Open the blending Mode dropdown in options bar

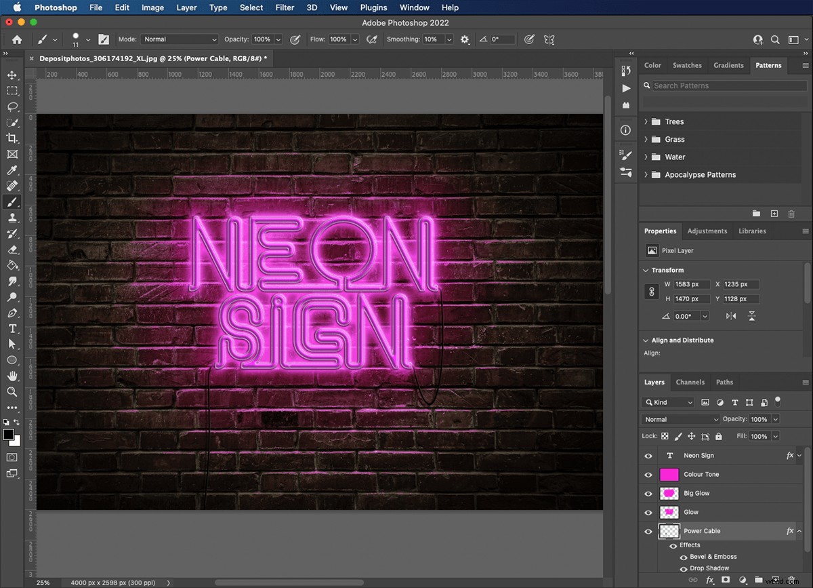179,39
